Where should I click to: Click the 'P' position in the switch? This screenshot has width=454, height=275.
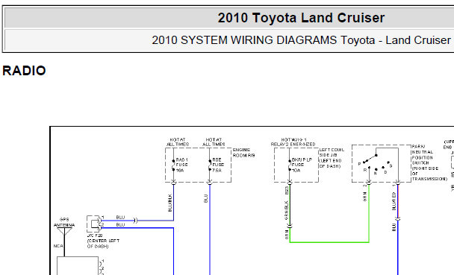pos(359,164)
